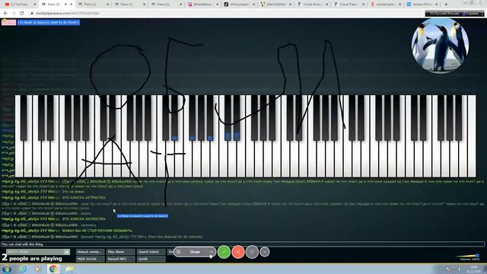This screenshot has width=487, height=274.
Task: Click chat message 'ВОВАН БЫ НЕ СТАЛ МАТАМИ ОБЗЫВАТЬ'
Action: click(x=97, y=231)
